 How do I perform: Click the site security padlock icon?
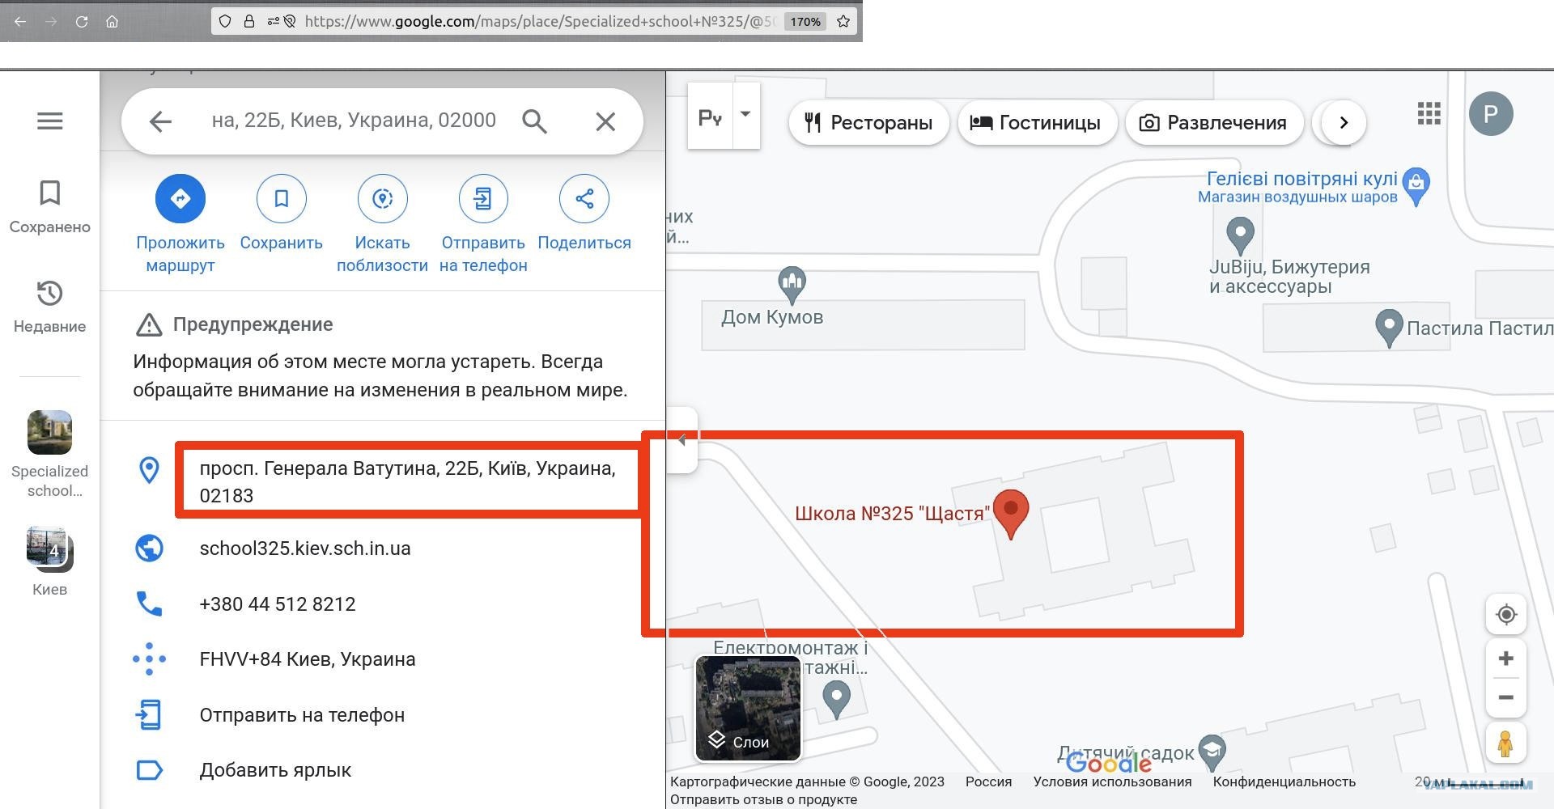coord(249,22)
